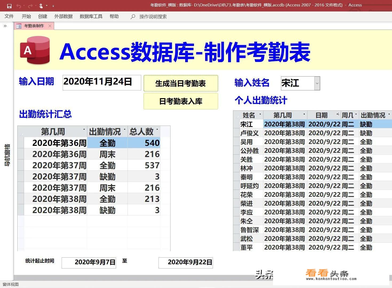Click the 输入日期 date field
This screenshot has height=288, width=392.
pos(102,82)
